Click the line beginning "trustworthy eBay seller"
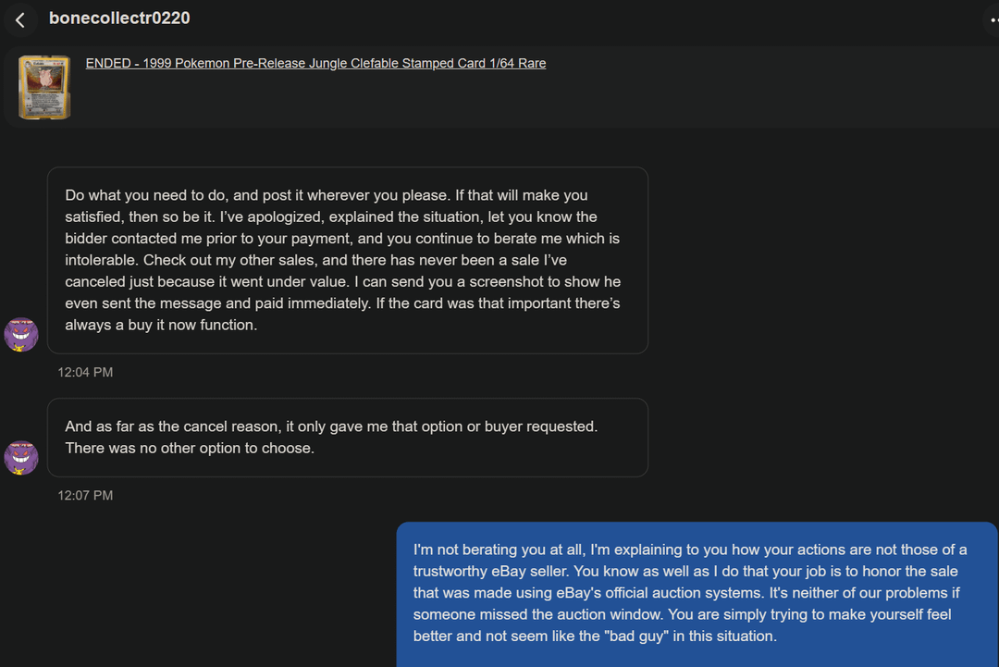 click(684, 571)
